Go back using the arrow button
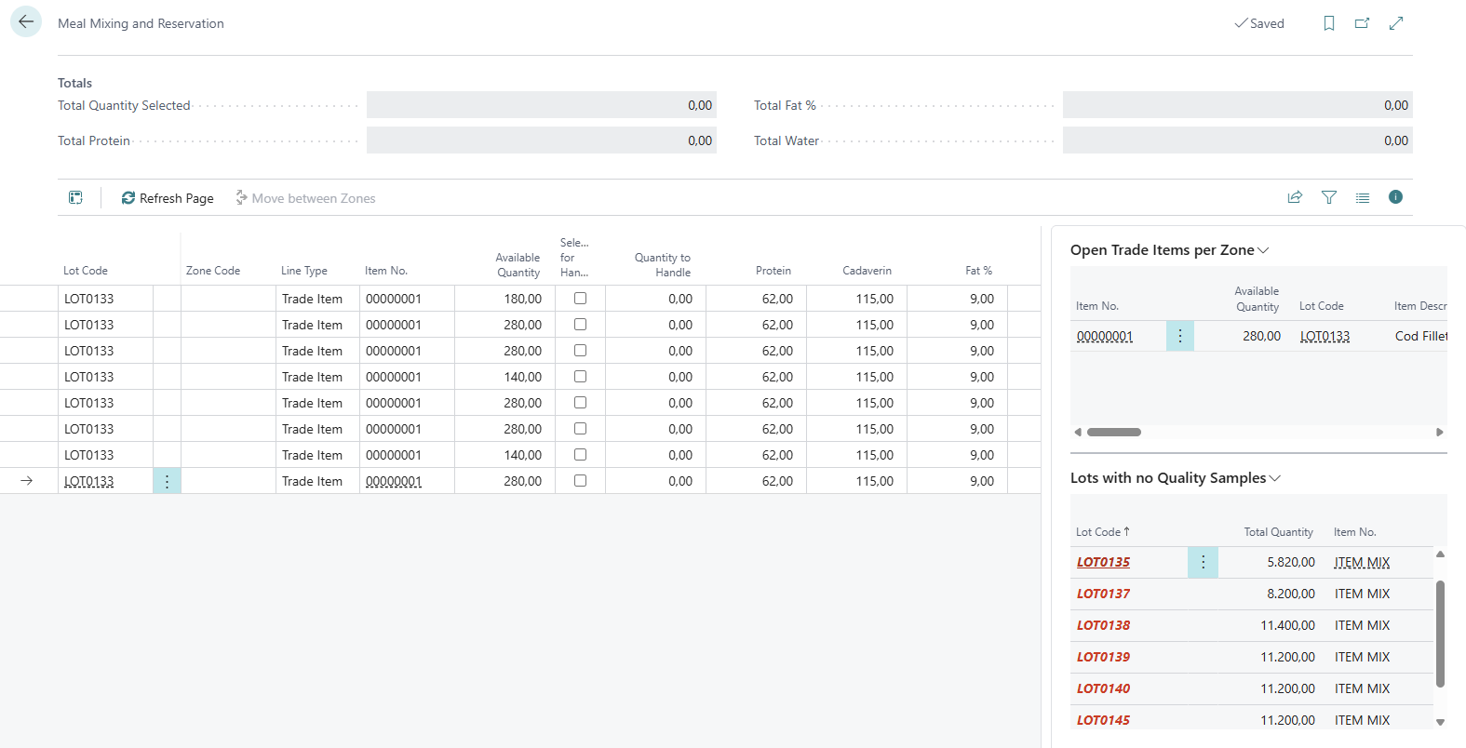The image size is (1466, 748). [26, 21]
